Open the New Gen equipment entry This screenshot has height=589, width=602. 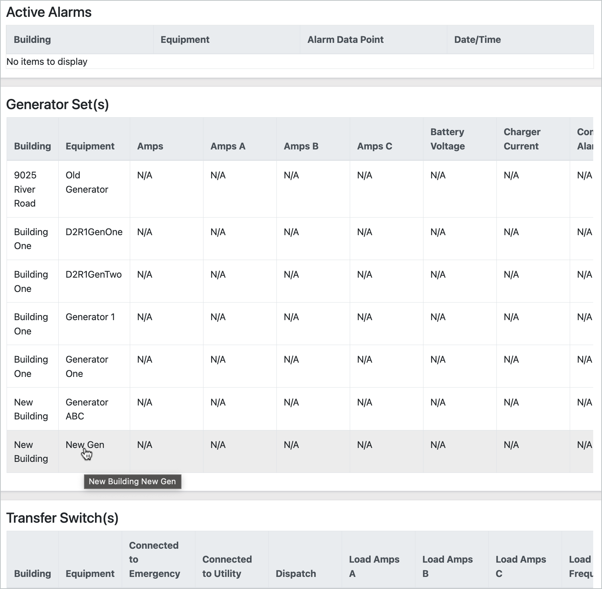coord(85,445)
